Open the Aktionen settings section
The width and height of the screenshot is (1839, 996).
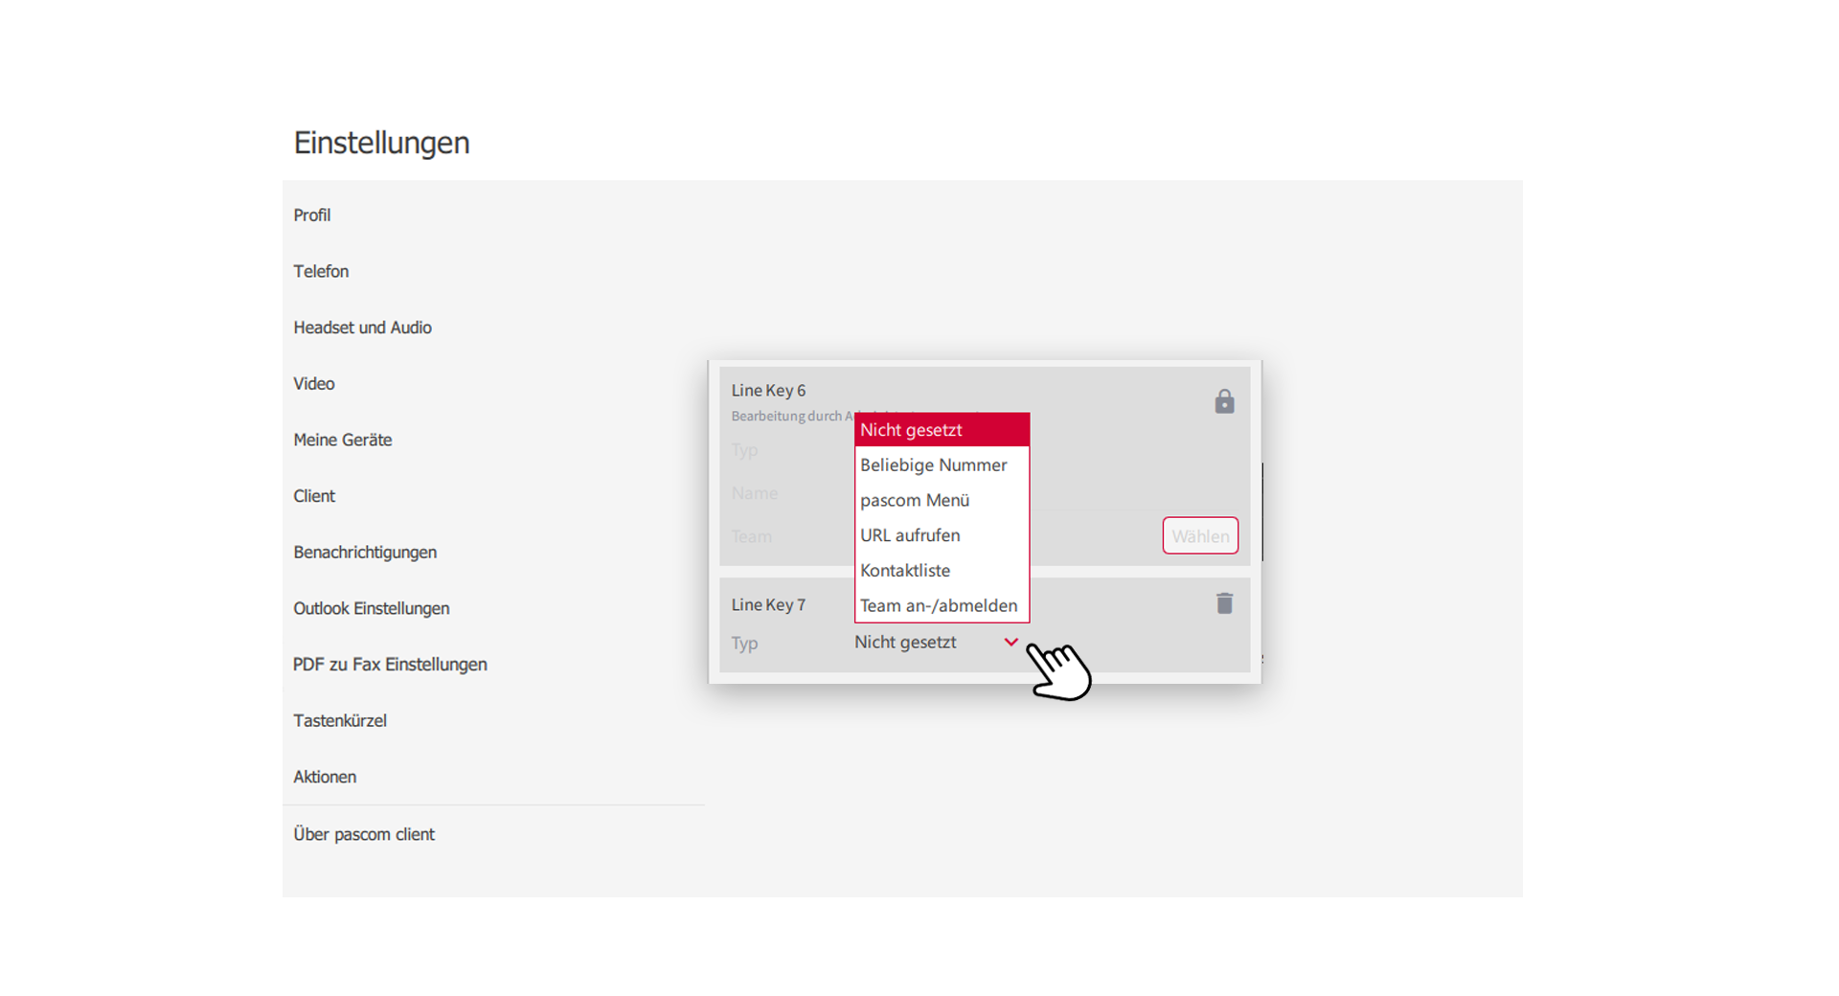pos(324,777)
